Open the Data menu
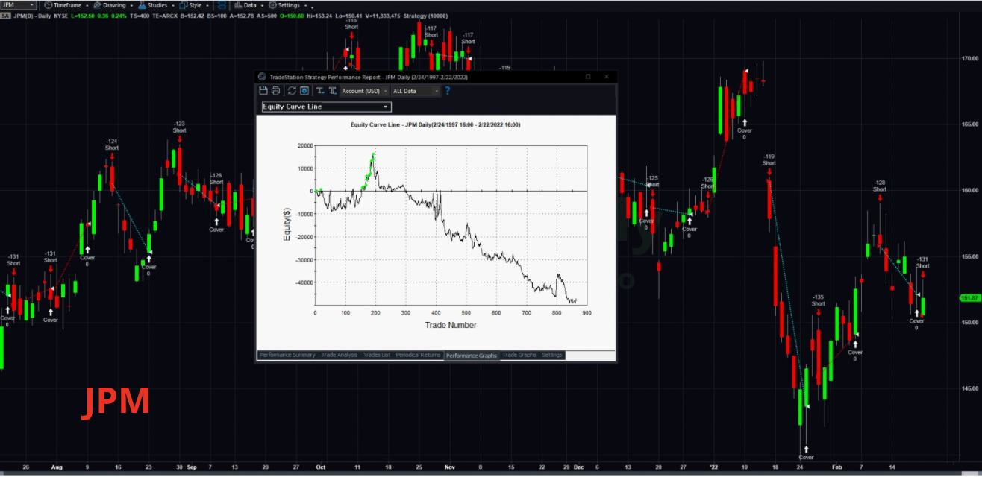The image size is (982, 477). pyautogui.click(x=245, y=5)
